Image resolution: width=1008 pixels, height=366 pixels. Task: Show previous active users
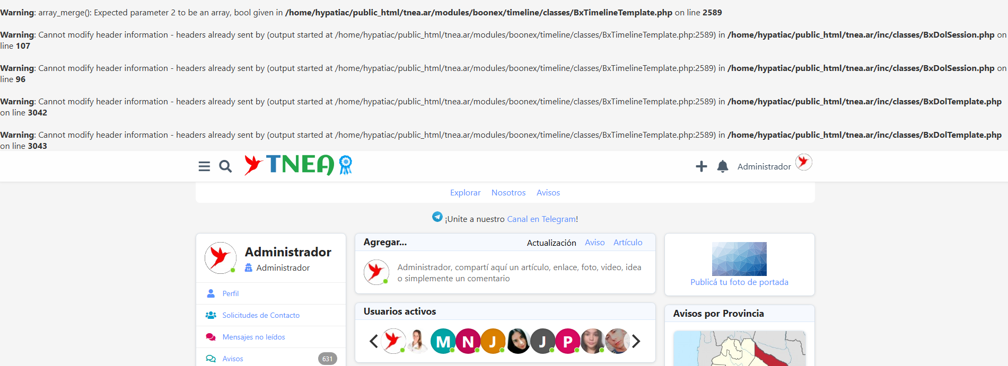373,342
